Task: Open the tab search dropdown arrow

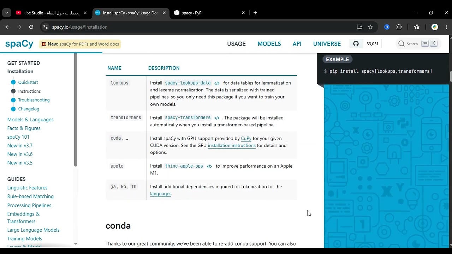Action: (6, 13)
